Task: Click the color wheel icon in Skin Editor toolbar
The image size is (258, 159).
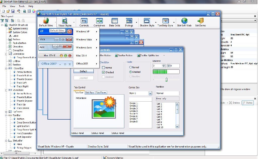Action: pyautogui.click(x=34, y=11)
